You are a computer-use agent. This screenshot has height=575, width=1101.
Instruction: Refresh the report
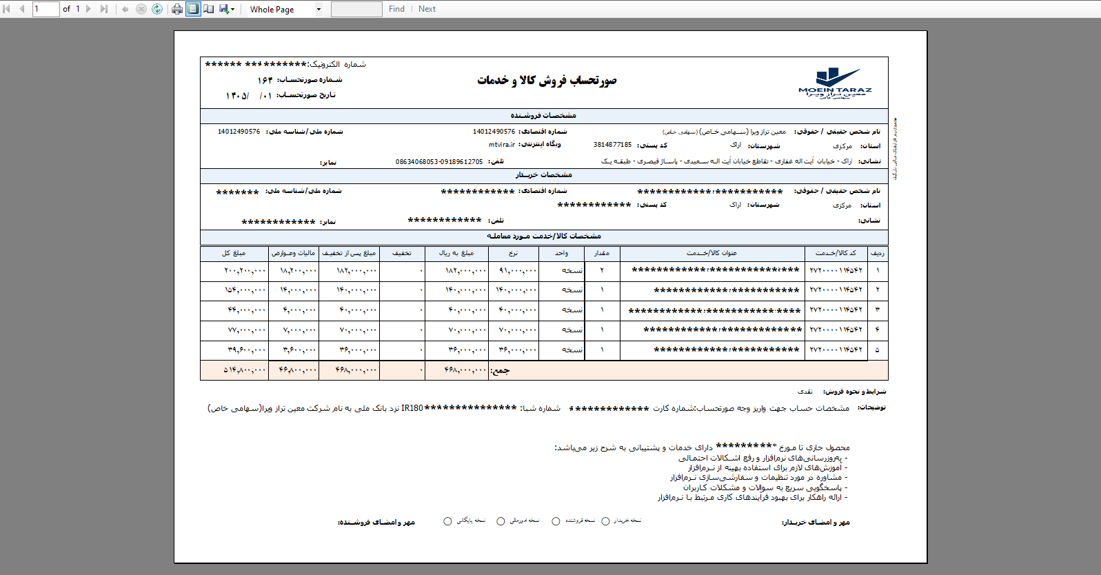click(157, 9)
